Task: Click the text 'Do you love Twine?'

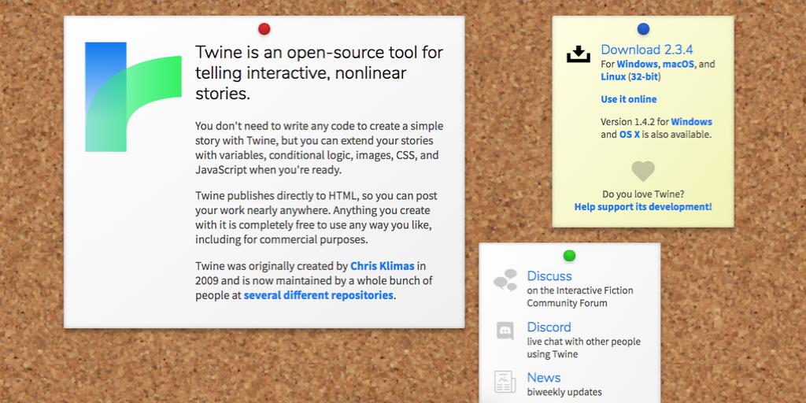Action: pos(643,194)
